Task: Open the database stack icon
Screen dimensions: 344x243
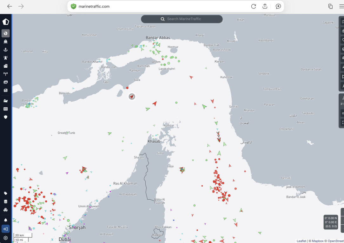Action: (6, 202)
